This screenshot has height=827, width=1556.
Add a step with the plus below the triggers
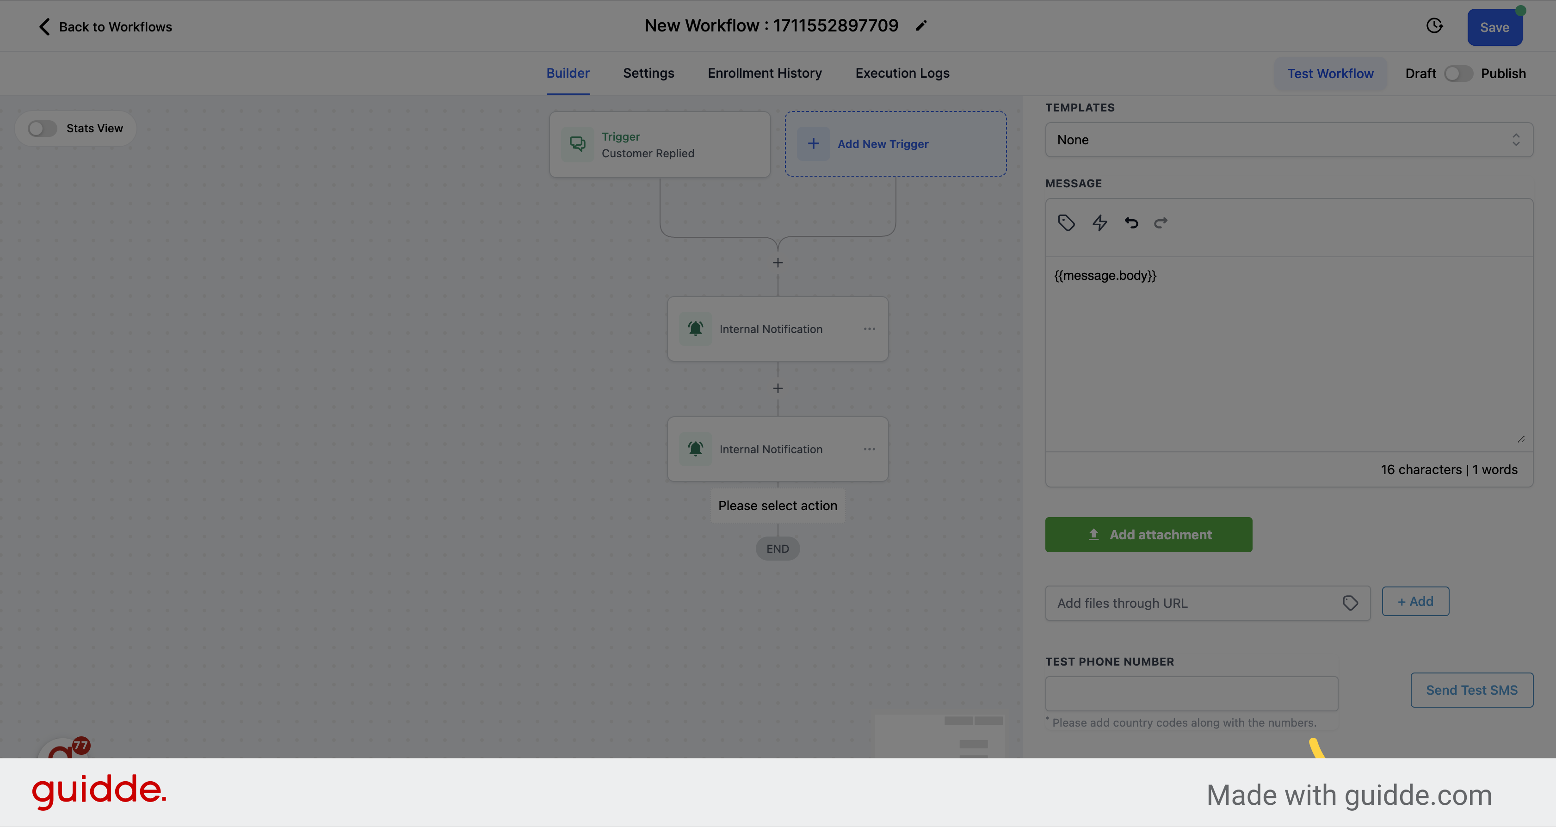pyautogui.click(x=778, y=263)
